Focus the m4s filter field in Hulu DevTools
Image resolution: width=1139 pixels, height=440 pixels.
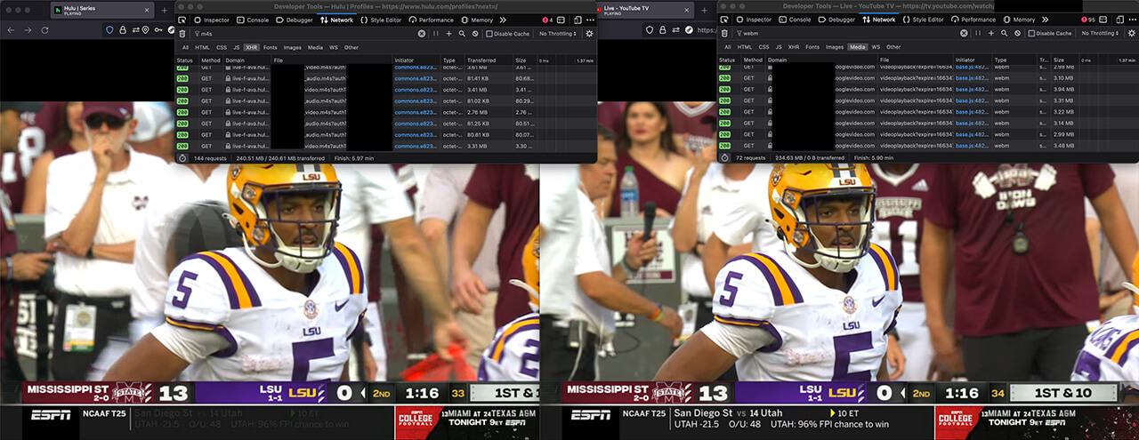coord(303,34)
